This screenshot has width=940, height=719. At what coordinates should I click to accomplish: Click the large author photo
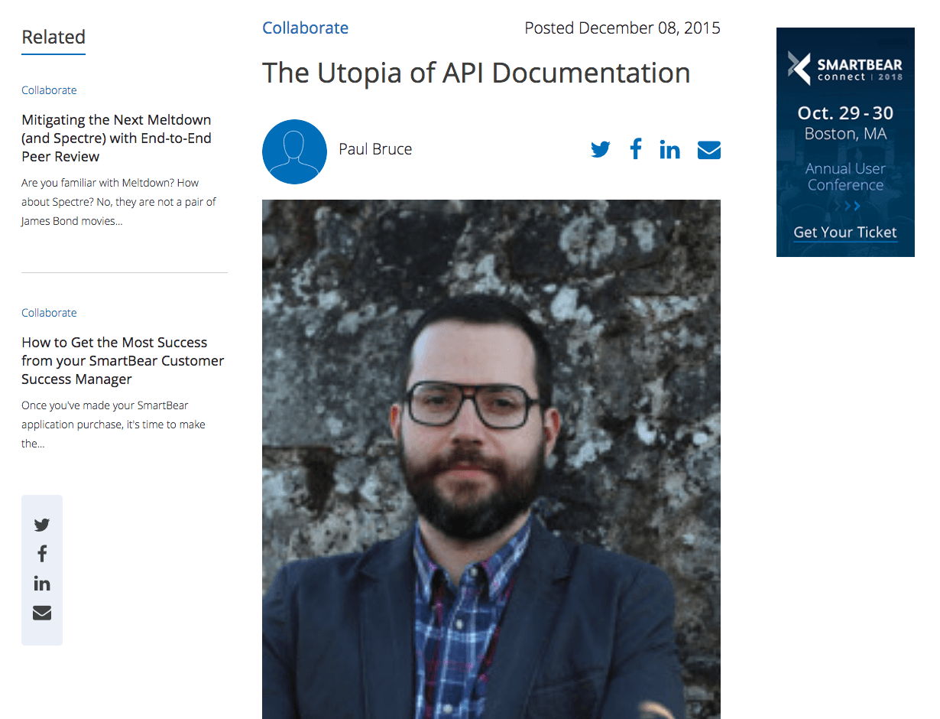coord(491,459)
